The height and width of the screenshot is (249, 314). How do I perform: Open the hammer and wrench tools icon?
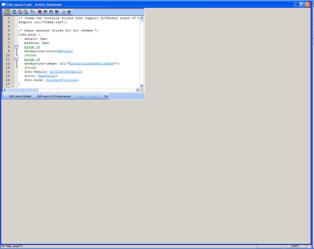(69, 11)
